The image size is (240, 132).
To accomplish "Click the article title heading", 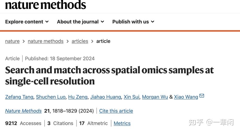I will coord(109,75).
